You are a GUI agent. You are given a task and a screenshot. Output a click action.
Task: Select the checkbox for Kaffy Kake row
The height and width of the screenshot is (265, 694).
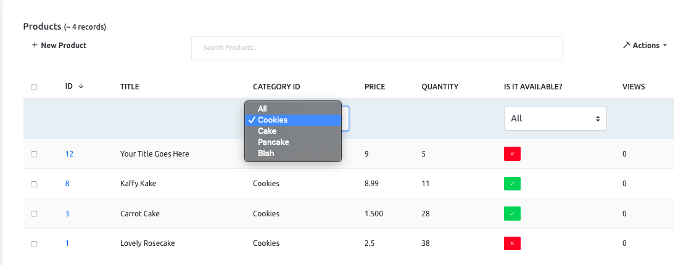click(x=34, y=184)
